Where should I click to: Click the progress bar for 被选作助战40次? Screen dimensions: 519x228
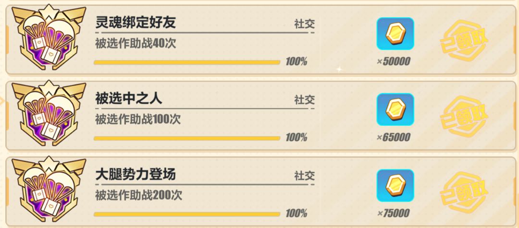pyautogui.click(x=187, y=62)
